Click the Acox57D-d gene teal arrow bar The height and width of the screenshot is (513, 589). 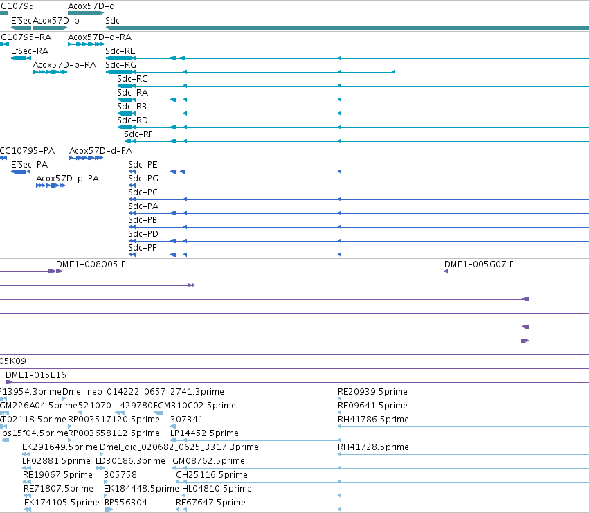pos(86,13)
